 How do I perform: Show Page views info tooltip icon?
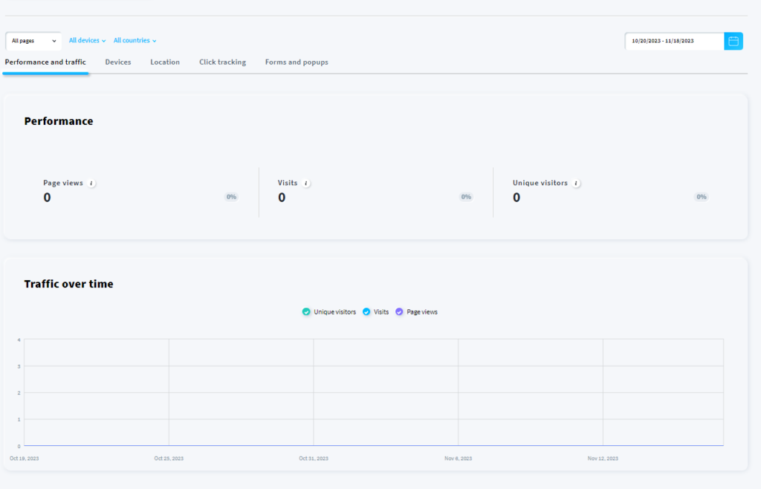pos(91,184)
